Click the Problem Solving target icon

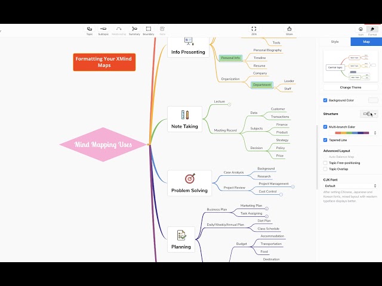(x=190, y=178)
